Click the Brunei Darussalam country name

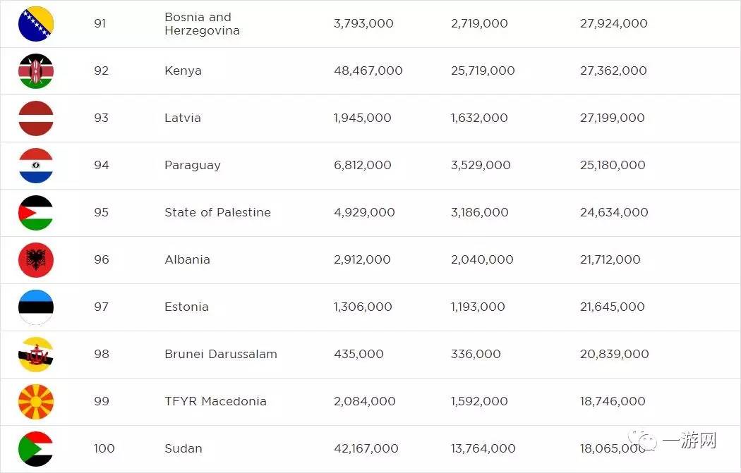tap(220, 354)
